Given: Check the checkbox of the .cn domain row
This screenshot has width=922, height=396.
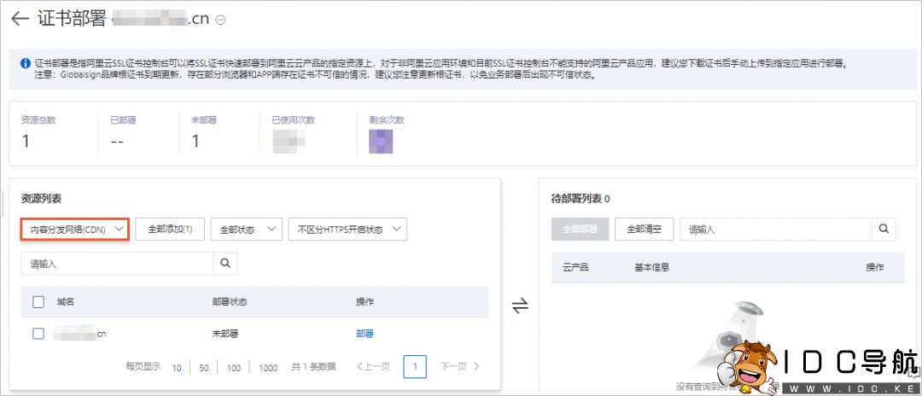Looking at the screenshot, I should tap(38, 334).
